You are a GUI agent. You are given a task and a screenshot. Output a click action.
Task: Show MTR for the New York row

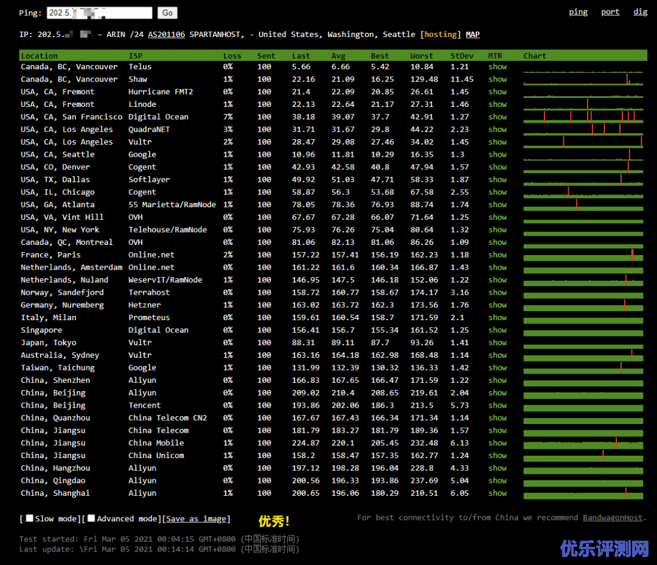[498, 230]
